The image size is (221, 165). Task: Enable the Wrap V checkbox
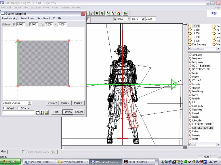point(19,108)
